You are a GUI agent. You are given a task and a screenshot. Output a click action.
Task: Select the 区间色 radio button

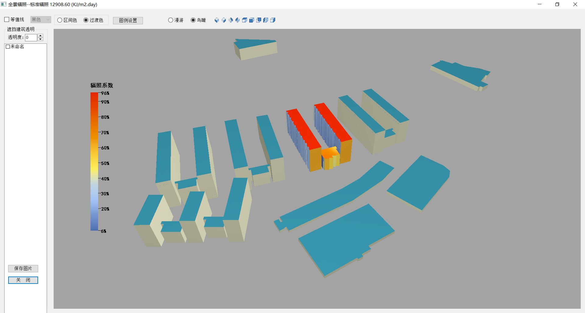(x=60, y=20)
